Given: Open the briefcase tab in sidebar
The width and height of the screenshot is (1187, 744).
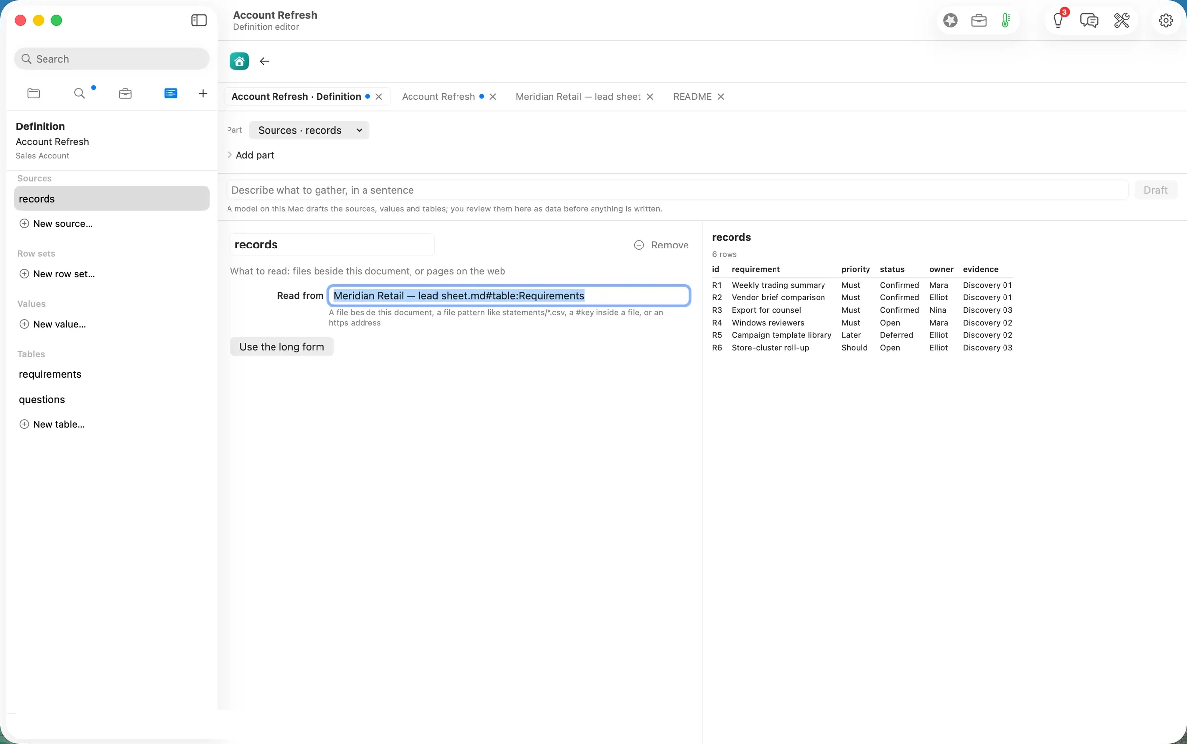Looking at the screenshot, I should (125, 93).
